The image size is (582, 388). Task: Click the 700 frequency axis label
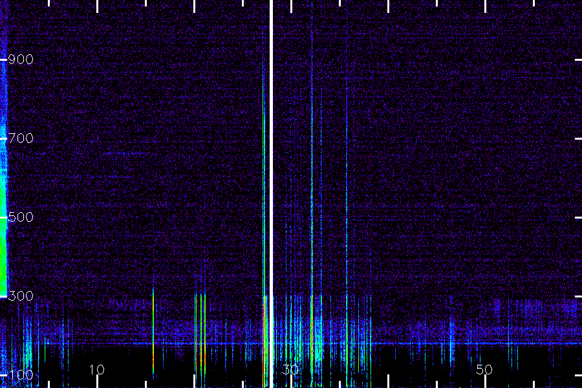pyautogui.click(x=21, y=138)
